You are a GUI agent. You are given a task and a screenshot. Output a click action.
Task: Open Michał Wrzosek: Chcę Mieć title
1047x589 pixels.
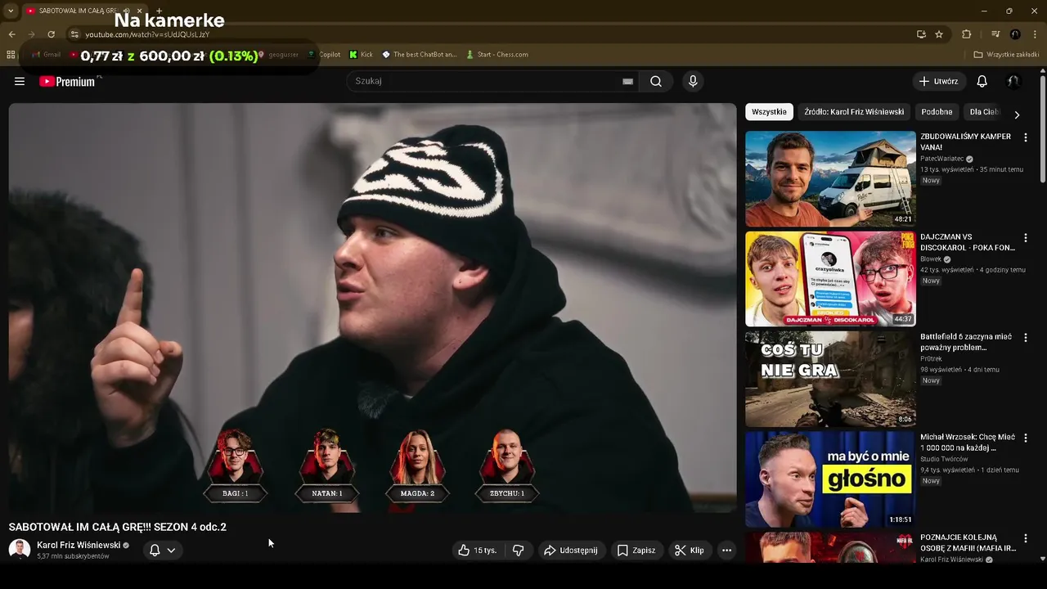tap(968, 443)
